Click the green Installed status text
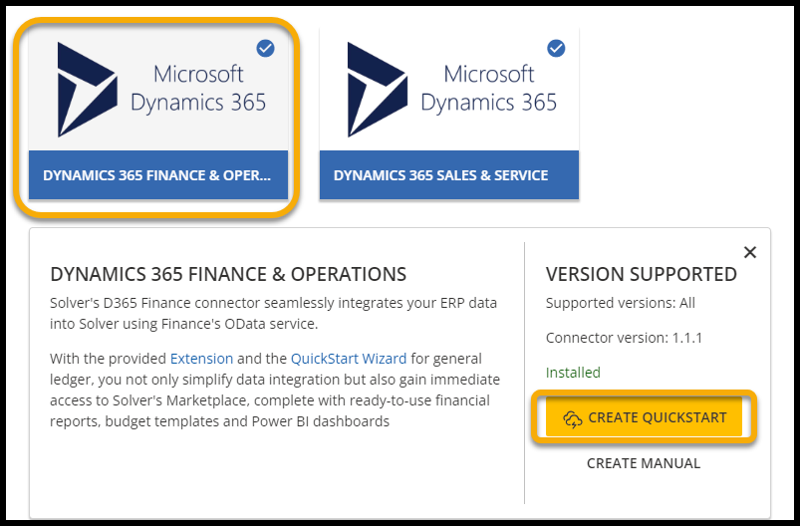Image resolution: width=800 pixels, height=526 pixels. coord(573,373)
